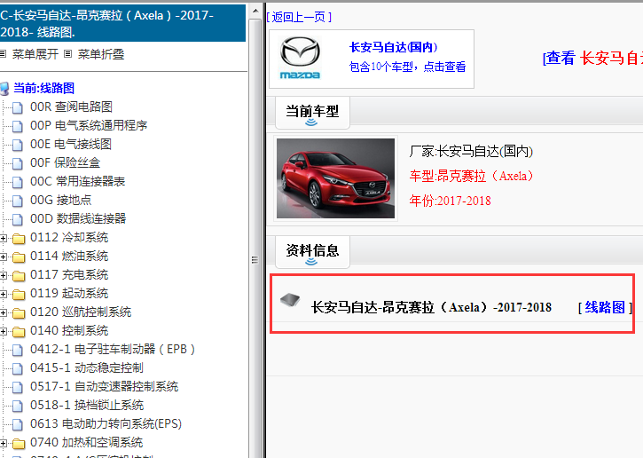Click the page icon beside 0518-1 换档锁止系统
Image resolution: width=643 pixels, height=458 pixels.
point(17,406)
